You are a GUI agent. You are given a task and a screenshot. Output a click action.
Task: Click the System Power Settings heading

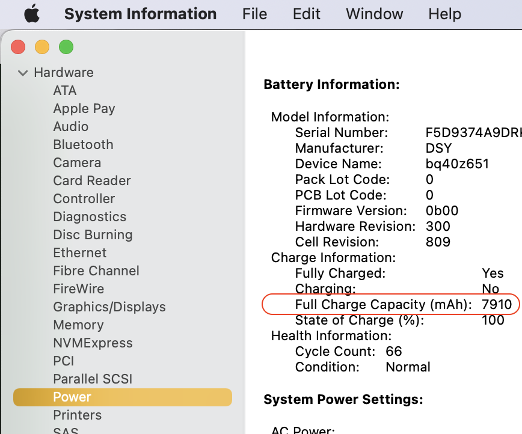[x=343, y=399]
